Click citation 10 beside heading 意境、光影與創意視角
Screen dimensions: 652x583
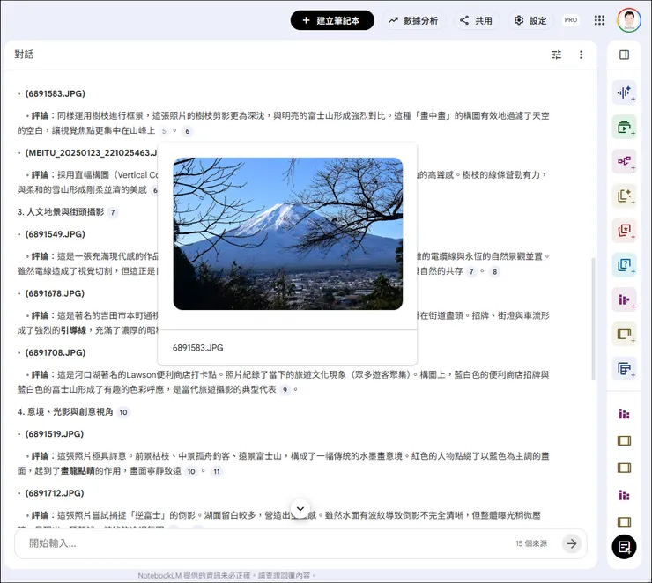coord(123,412)
